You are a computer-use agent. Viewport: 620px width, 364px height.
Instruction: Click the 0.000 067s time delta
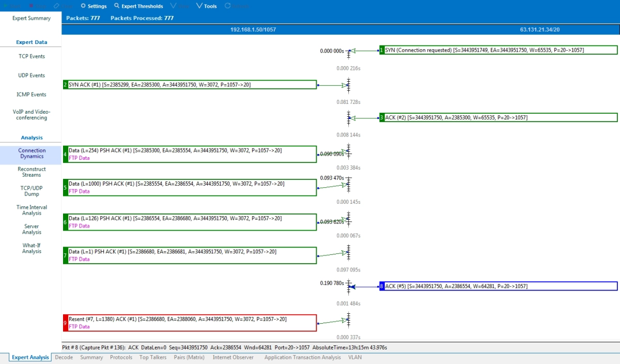[348, 236]
